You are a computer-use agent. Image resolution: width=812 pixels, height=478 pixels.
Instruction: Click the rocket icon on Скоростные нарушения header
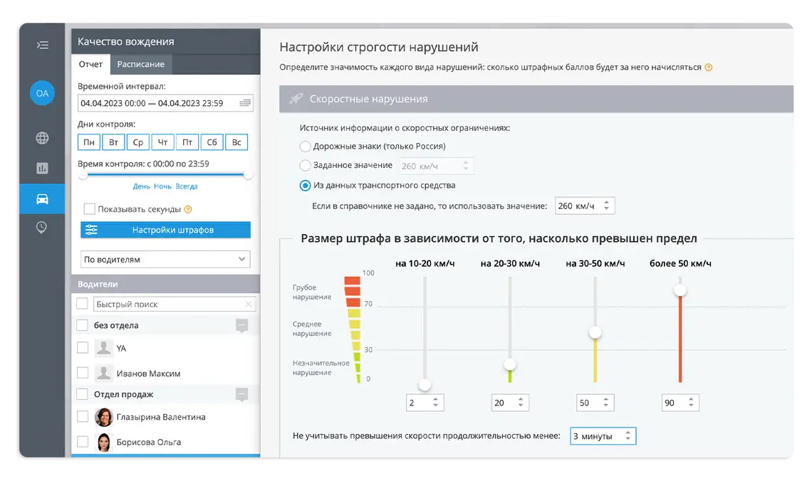click(294, 98)
